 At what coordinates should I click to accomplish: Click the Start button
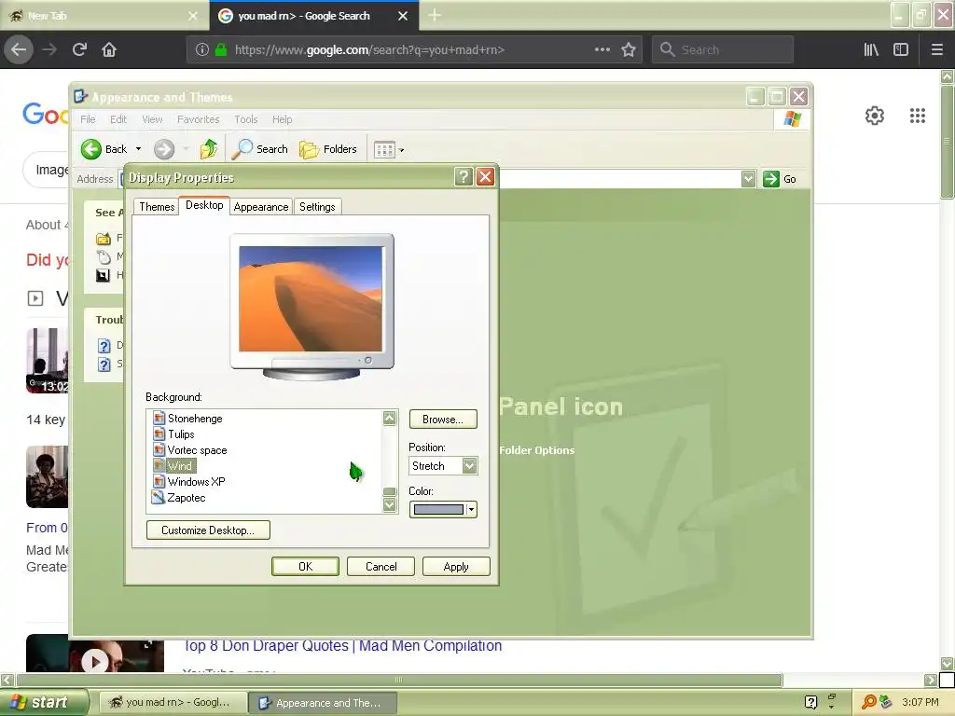click(x=43, y=702)
